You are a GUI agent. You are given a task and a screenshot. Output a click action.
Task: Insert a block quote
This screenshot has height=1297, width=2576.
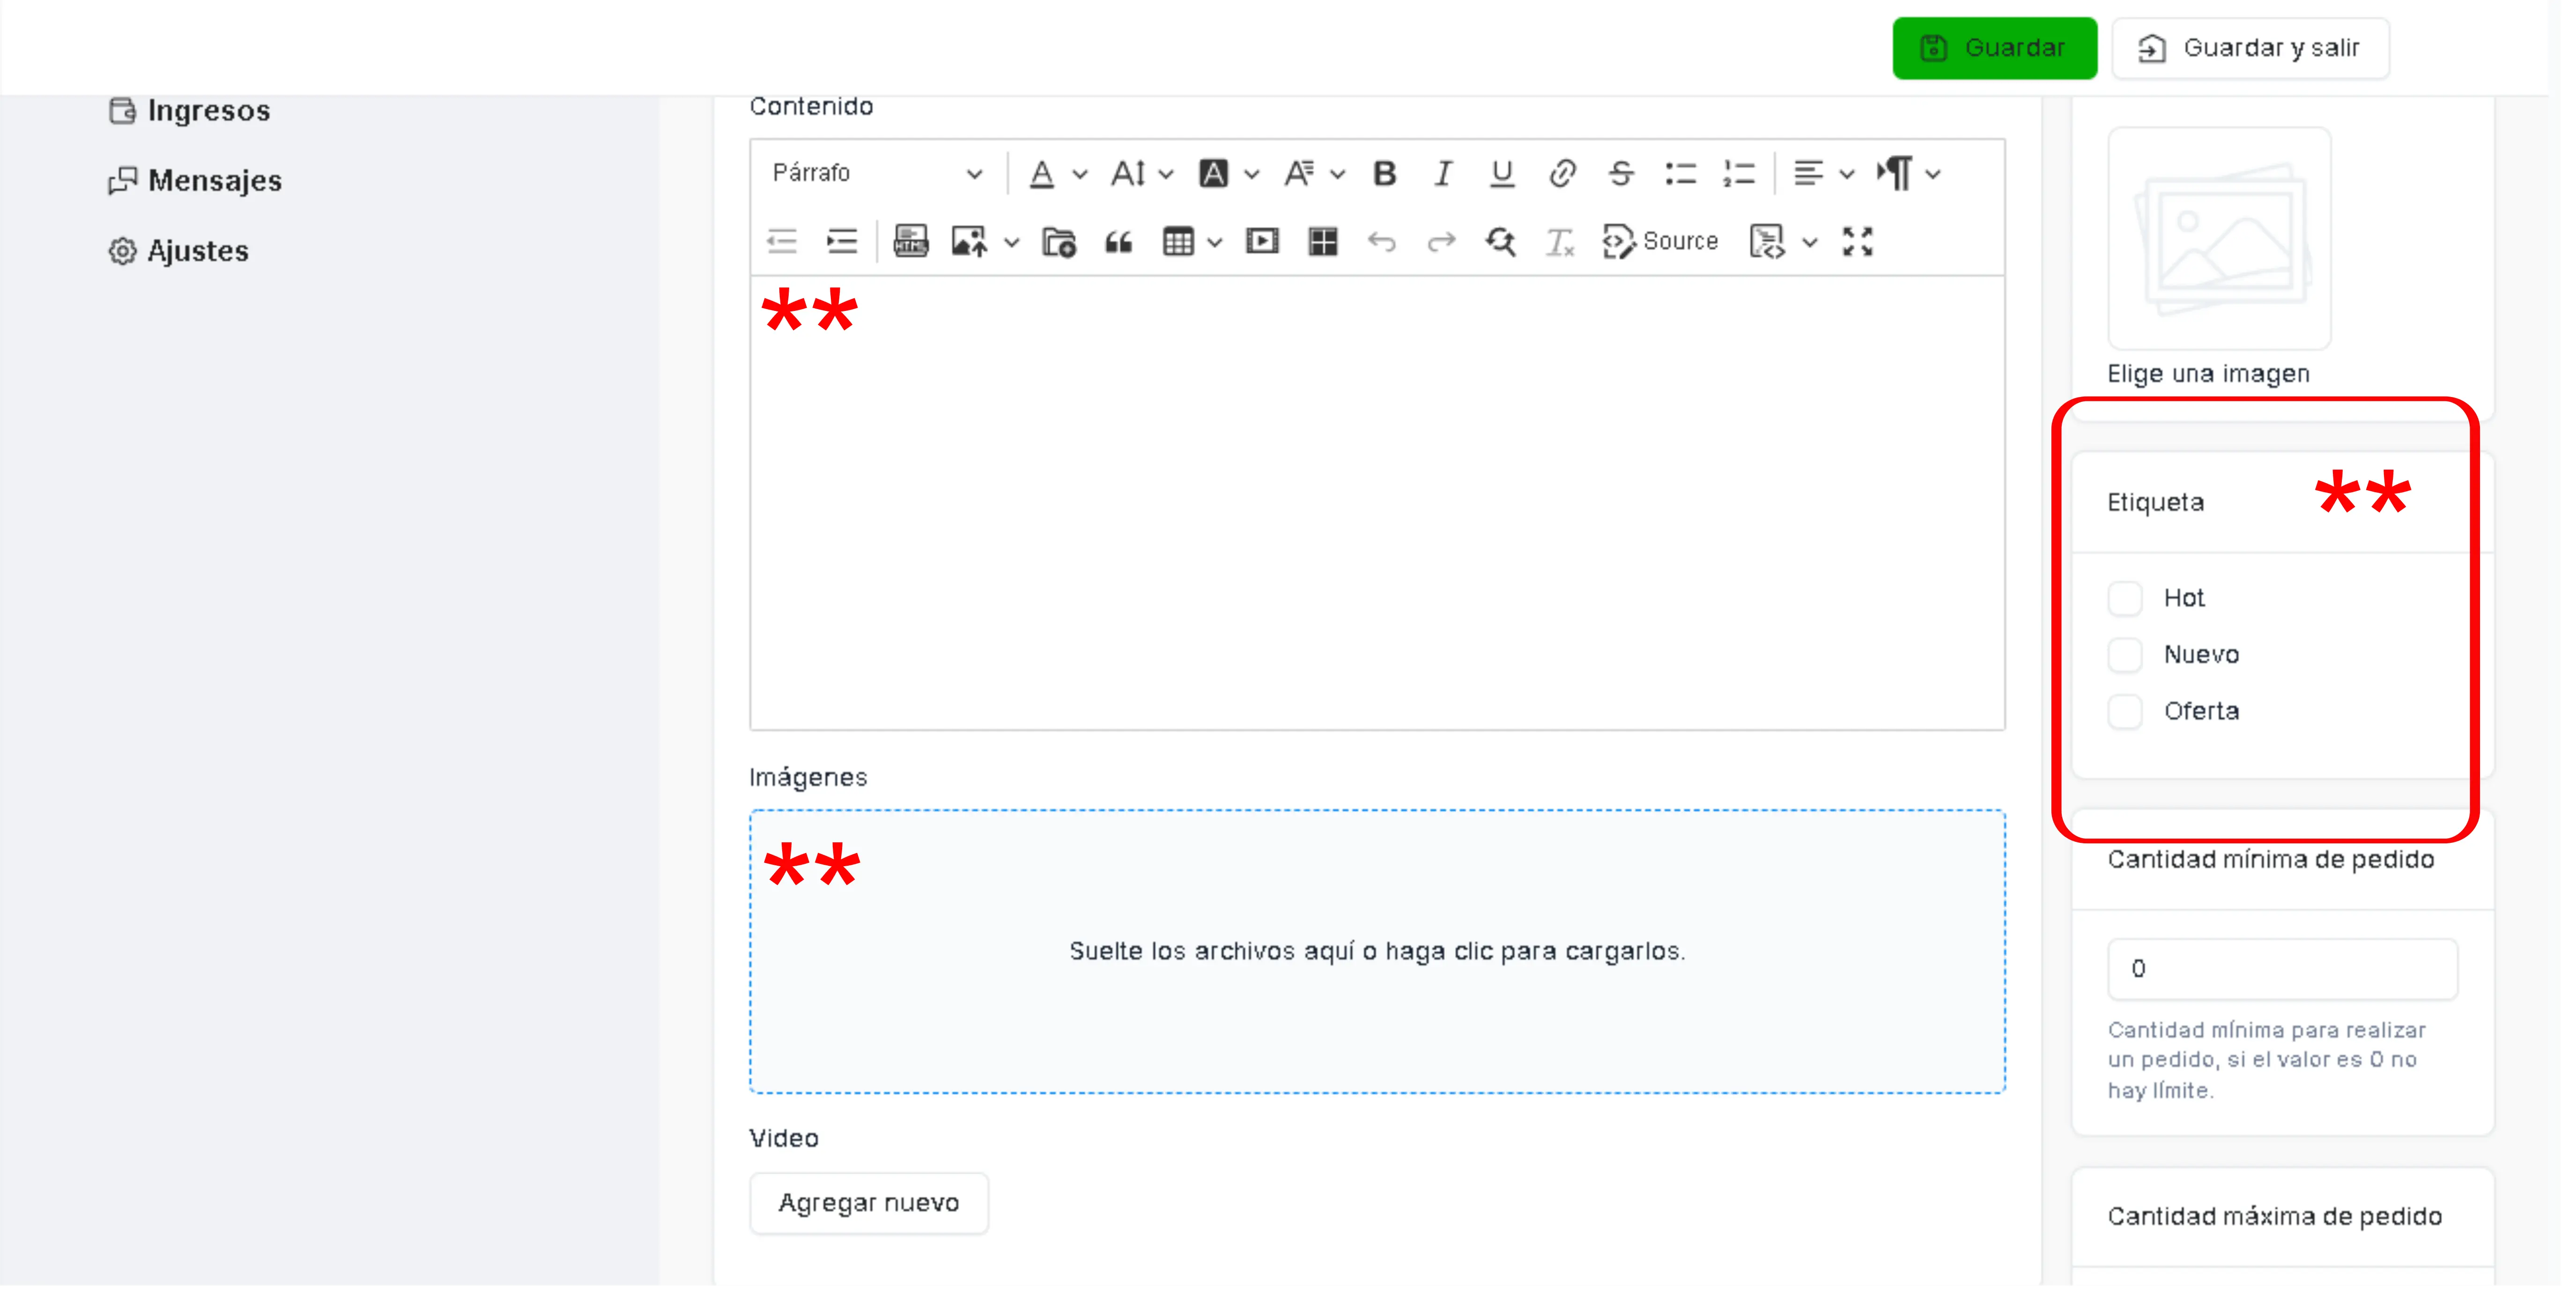(x=1118, y=242)
